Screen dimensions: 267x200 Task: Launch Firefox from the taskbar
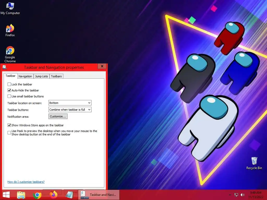[53, 195]
